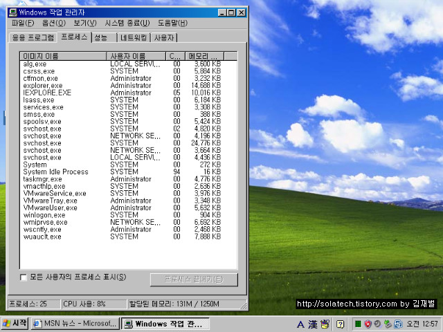Sort by the 사용자 이름 column header
This screenshot has height=332, width=443.
point(136,56)
